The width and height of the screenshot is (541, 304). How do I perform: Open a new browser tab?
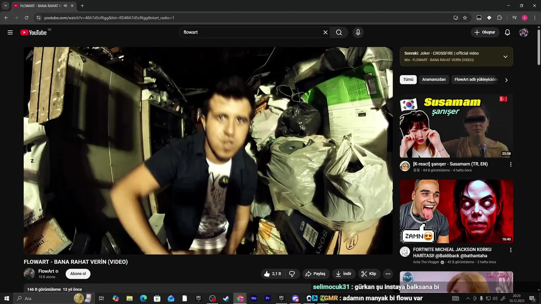coord(82,6)
